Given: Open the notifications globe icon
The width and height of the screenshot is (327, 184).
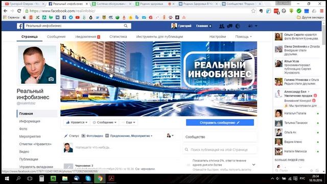Looking at the screenshot, I should coord(238,26).
